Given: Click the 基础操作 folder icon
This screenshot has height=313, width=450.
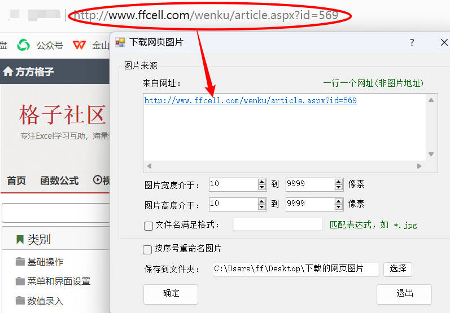Looking at the screenshot, I should pos(20,262).
